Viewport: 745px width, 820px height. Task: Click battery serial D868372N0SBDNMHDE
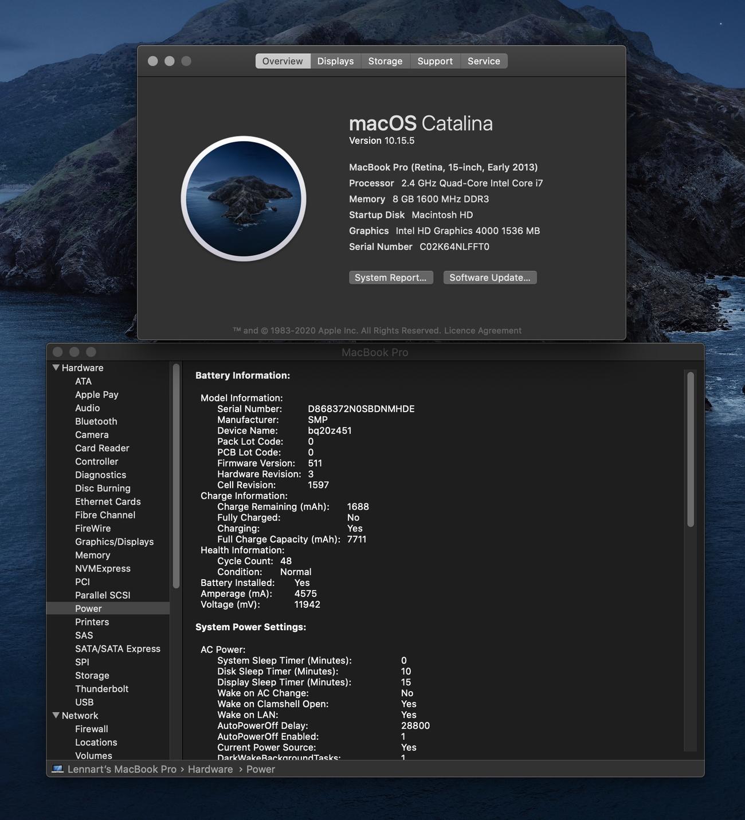point(361,409)
